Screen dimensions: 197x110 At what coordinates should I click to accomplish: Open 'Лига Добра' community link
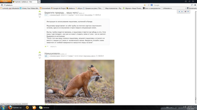click(x=88, y=15)
